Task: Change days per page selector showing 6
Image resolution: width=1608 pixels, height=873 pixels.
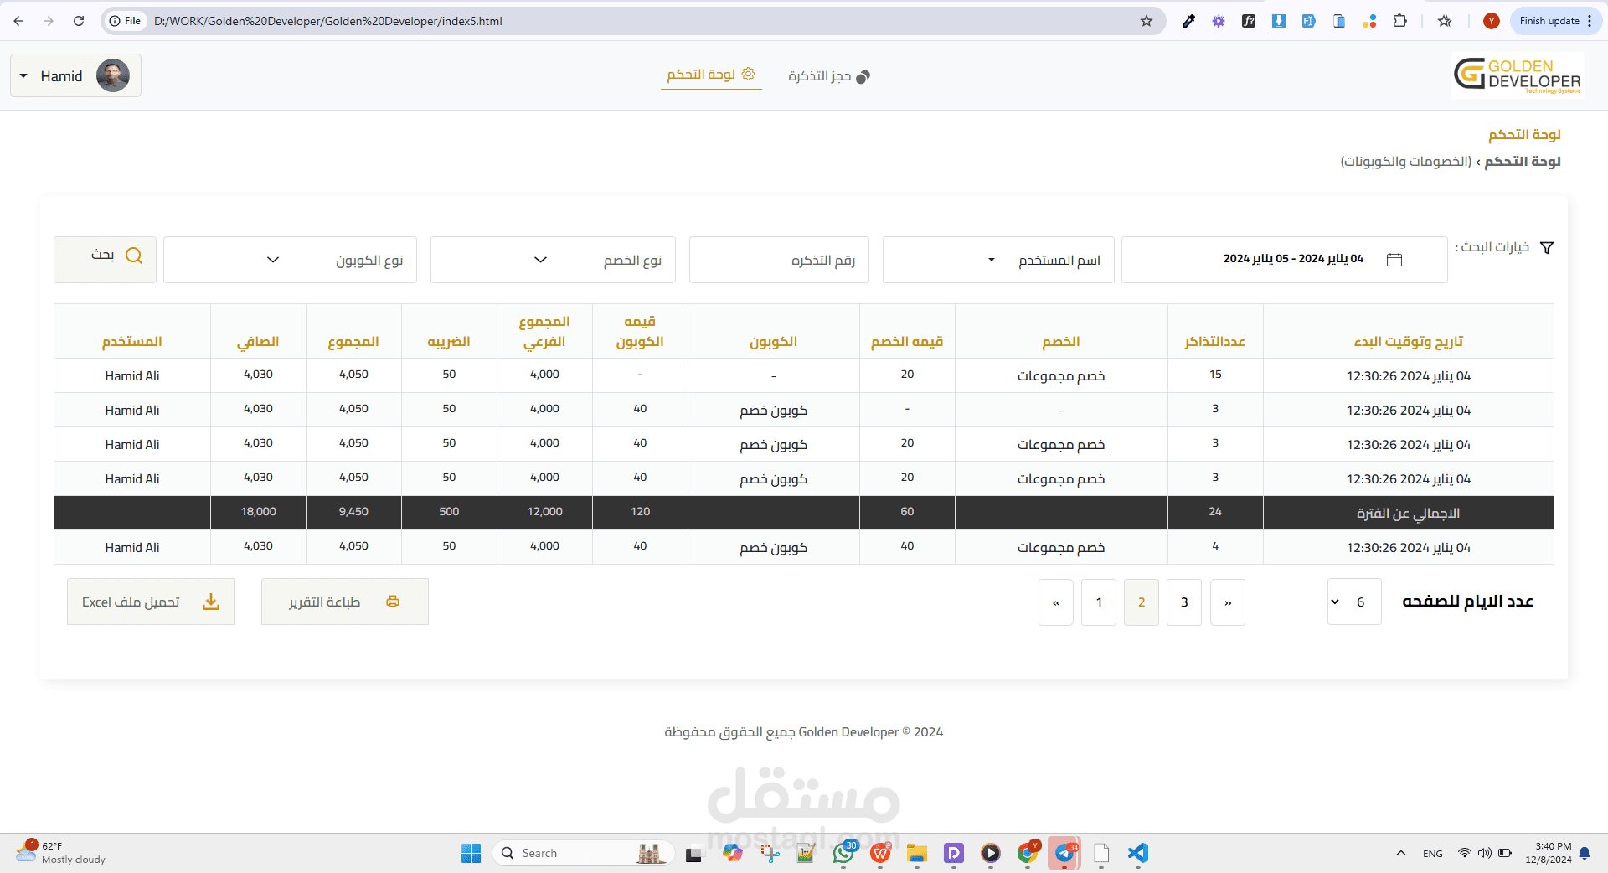Action: pyautogui.click(x=1354, y=602)
